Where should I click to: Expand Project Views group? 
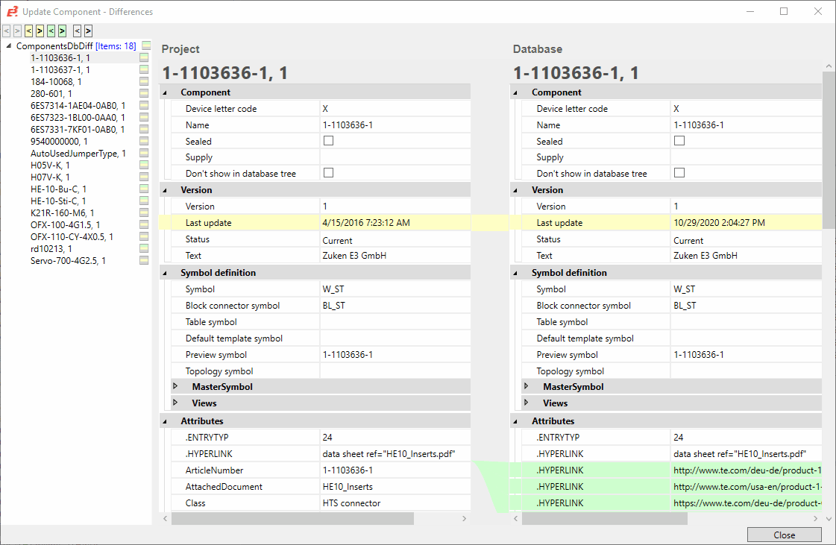[x=175, y=403]
